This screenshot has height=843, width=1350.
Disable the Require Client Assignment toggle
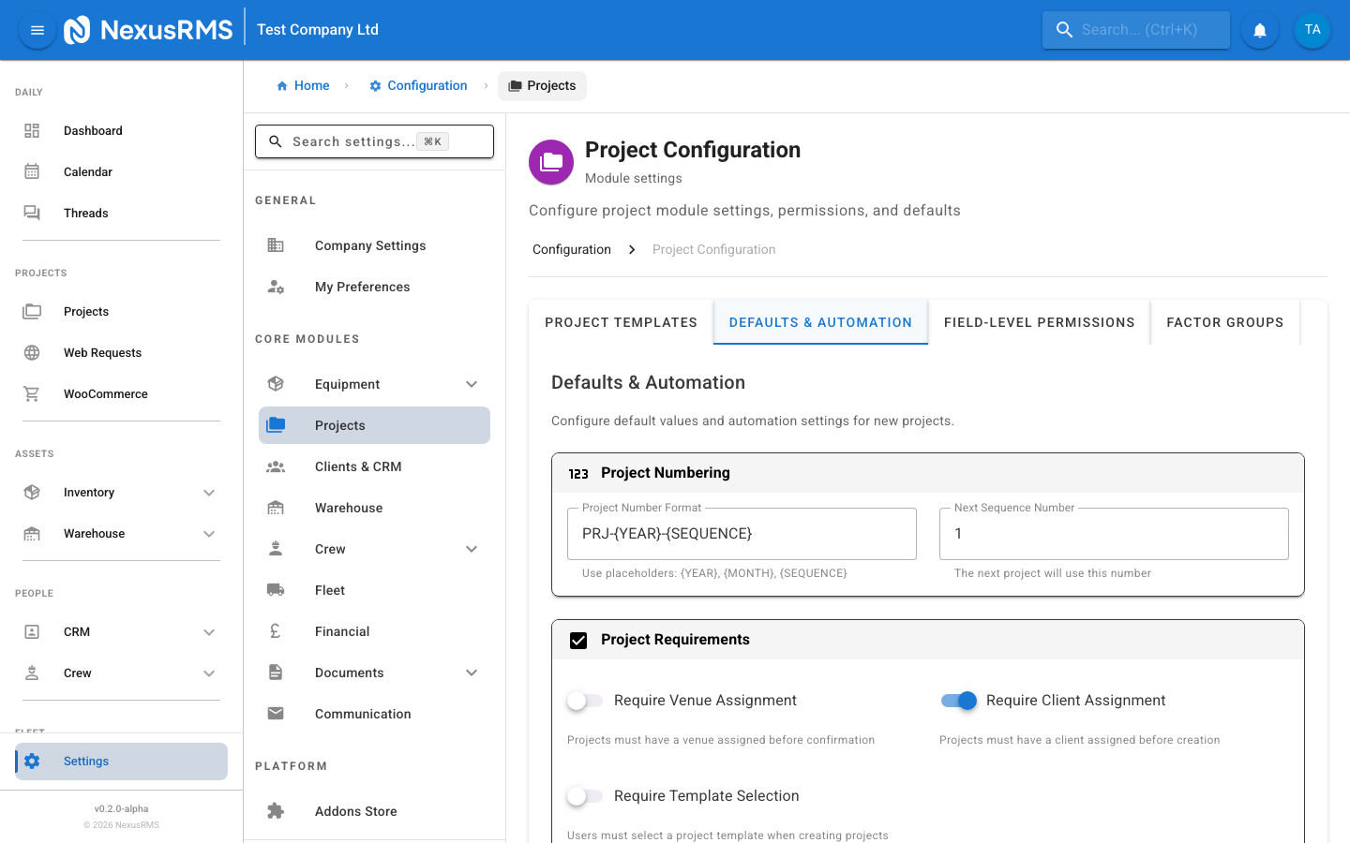coord(958,700)
